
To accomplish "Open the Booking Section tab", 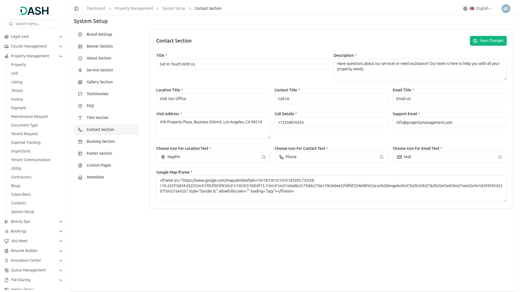I will pos(100,141).
